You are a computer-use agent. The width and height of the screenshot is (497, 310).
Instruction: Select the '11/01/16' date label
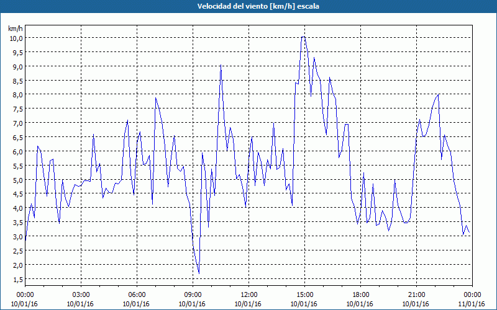[472, 304]
